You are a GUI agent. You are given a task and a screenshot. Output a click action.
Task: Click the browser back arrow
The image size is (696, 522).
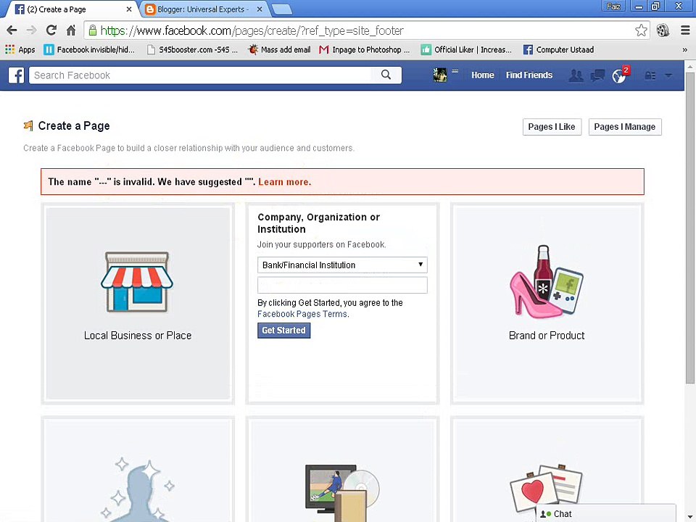(12, 30)
